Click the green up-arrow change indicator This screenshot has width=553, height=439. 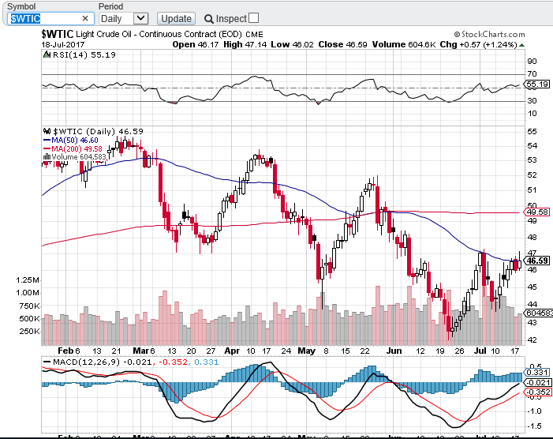[x=521, y=45]
